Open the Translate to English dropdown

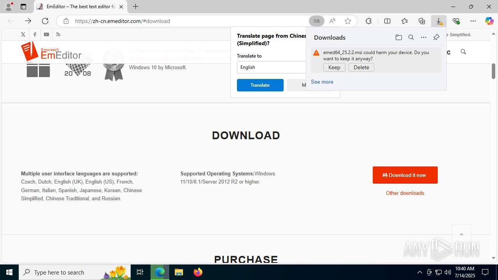click(x=272, y=67)
